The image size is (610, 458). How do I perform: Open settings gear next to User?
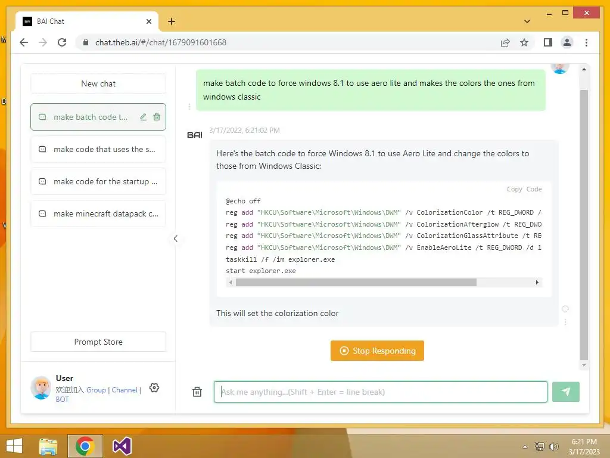[154, 388]
